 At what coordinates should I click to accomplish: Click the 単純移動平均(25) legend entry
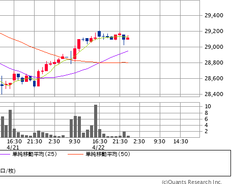point(35,154)
